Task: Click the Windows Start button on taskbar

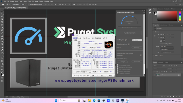Action: (x=56, y=101)
